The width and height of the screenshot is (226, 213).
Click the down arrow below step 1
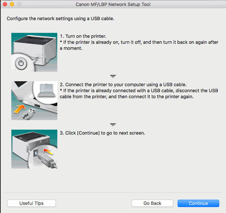click(113, 76)
